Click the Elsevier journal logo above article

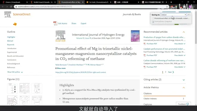point(60,36)
